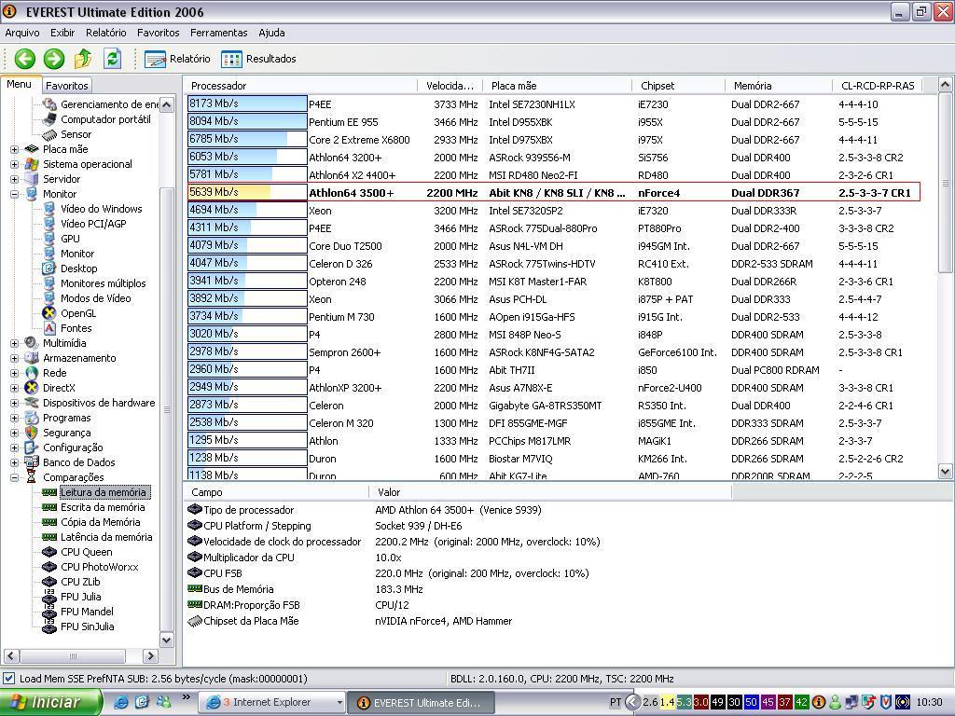Select CPU ZLib benchmark icon
Image resolution: width=955 pixels, height=716 pixels.
tap(49, 582)
